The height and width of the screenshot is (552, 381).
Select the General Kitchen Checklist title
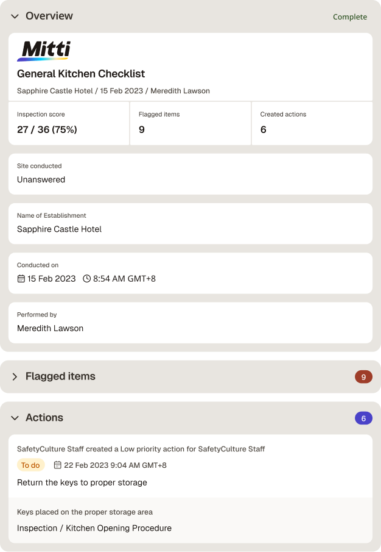tap(81, 74)
